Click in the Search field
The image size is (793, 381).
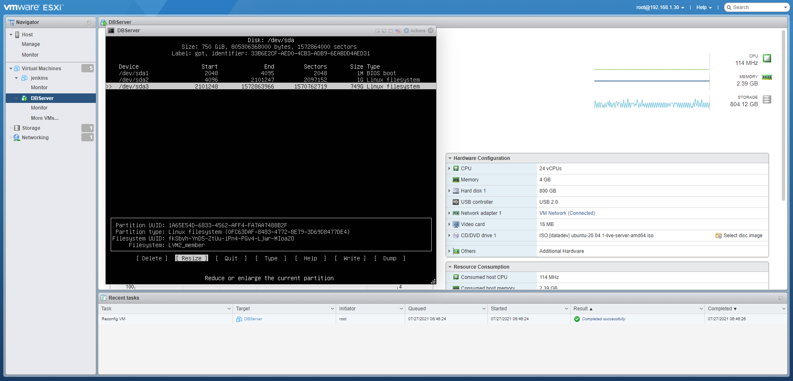coord(757,7)
